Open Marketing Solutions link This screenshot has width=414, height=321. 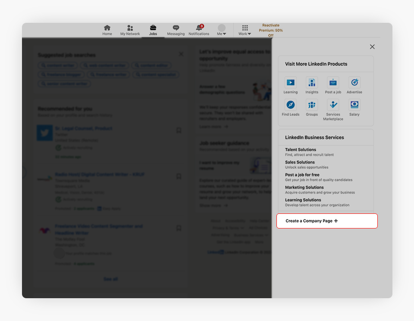(304, 188)
